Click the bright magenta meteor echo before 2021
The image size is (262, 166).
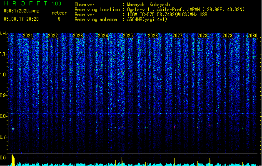[13, 129]
